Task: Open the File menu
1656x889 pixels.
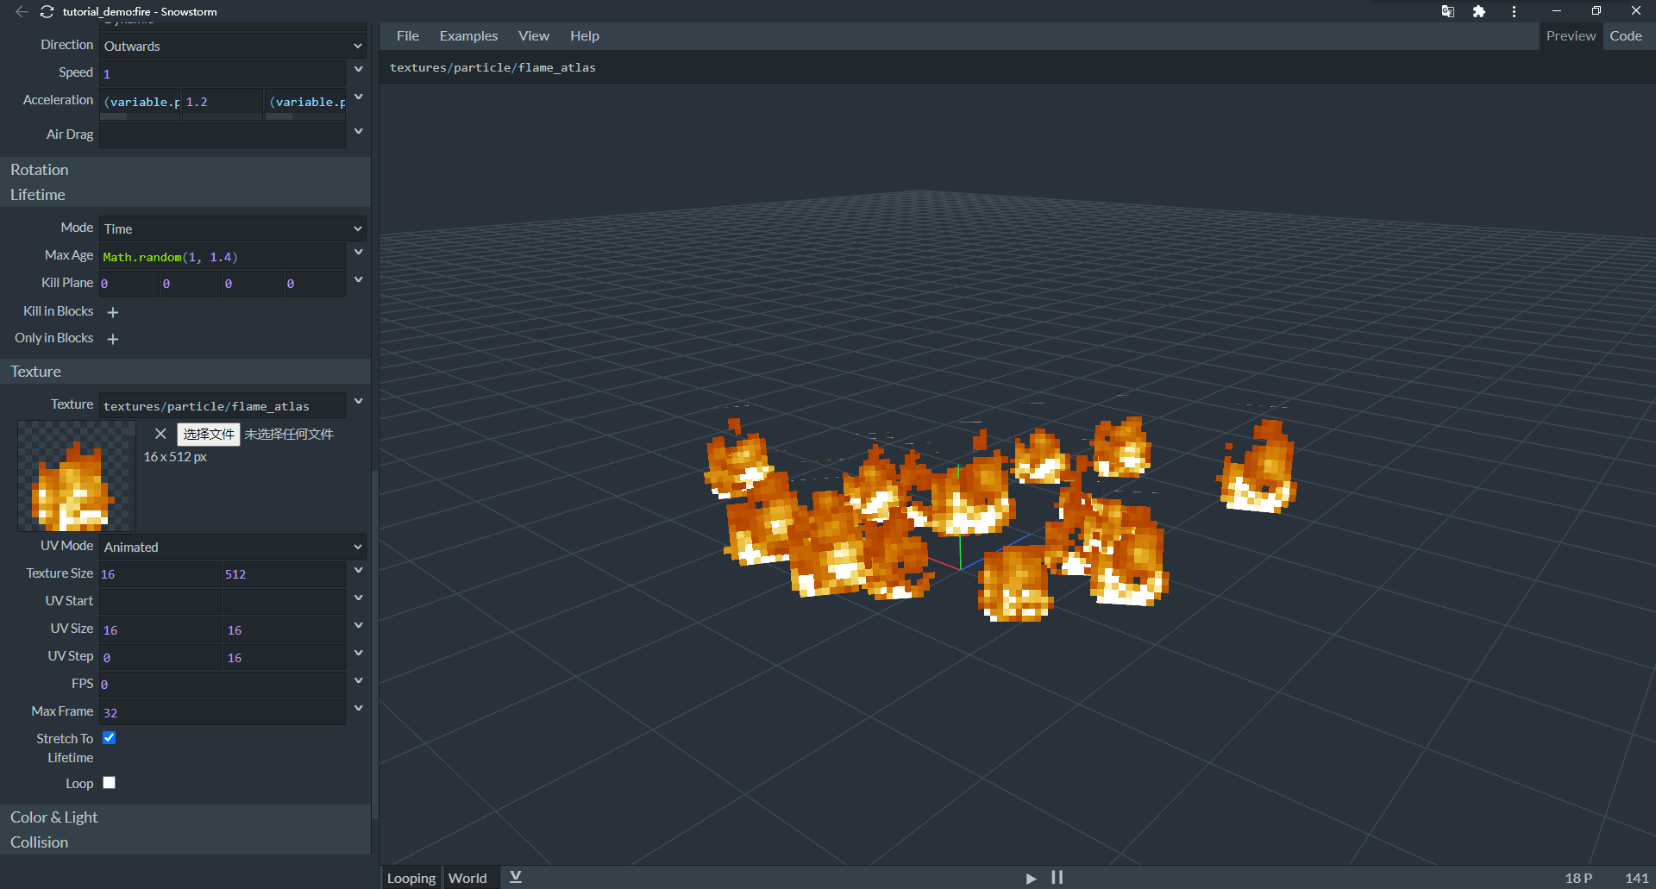Action: [408, 36]
